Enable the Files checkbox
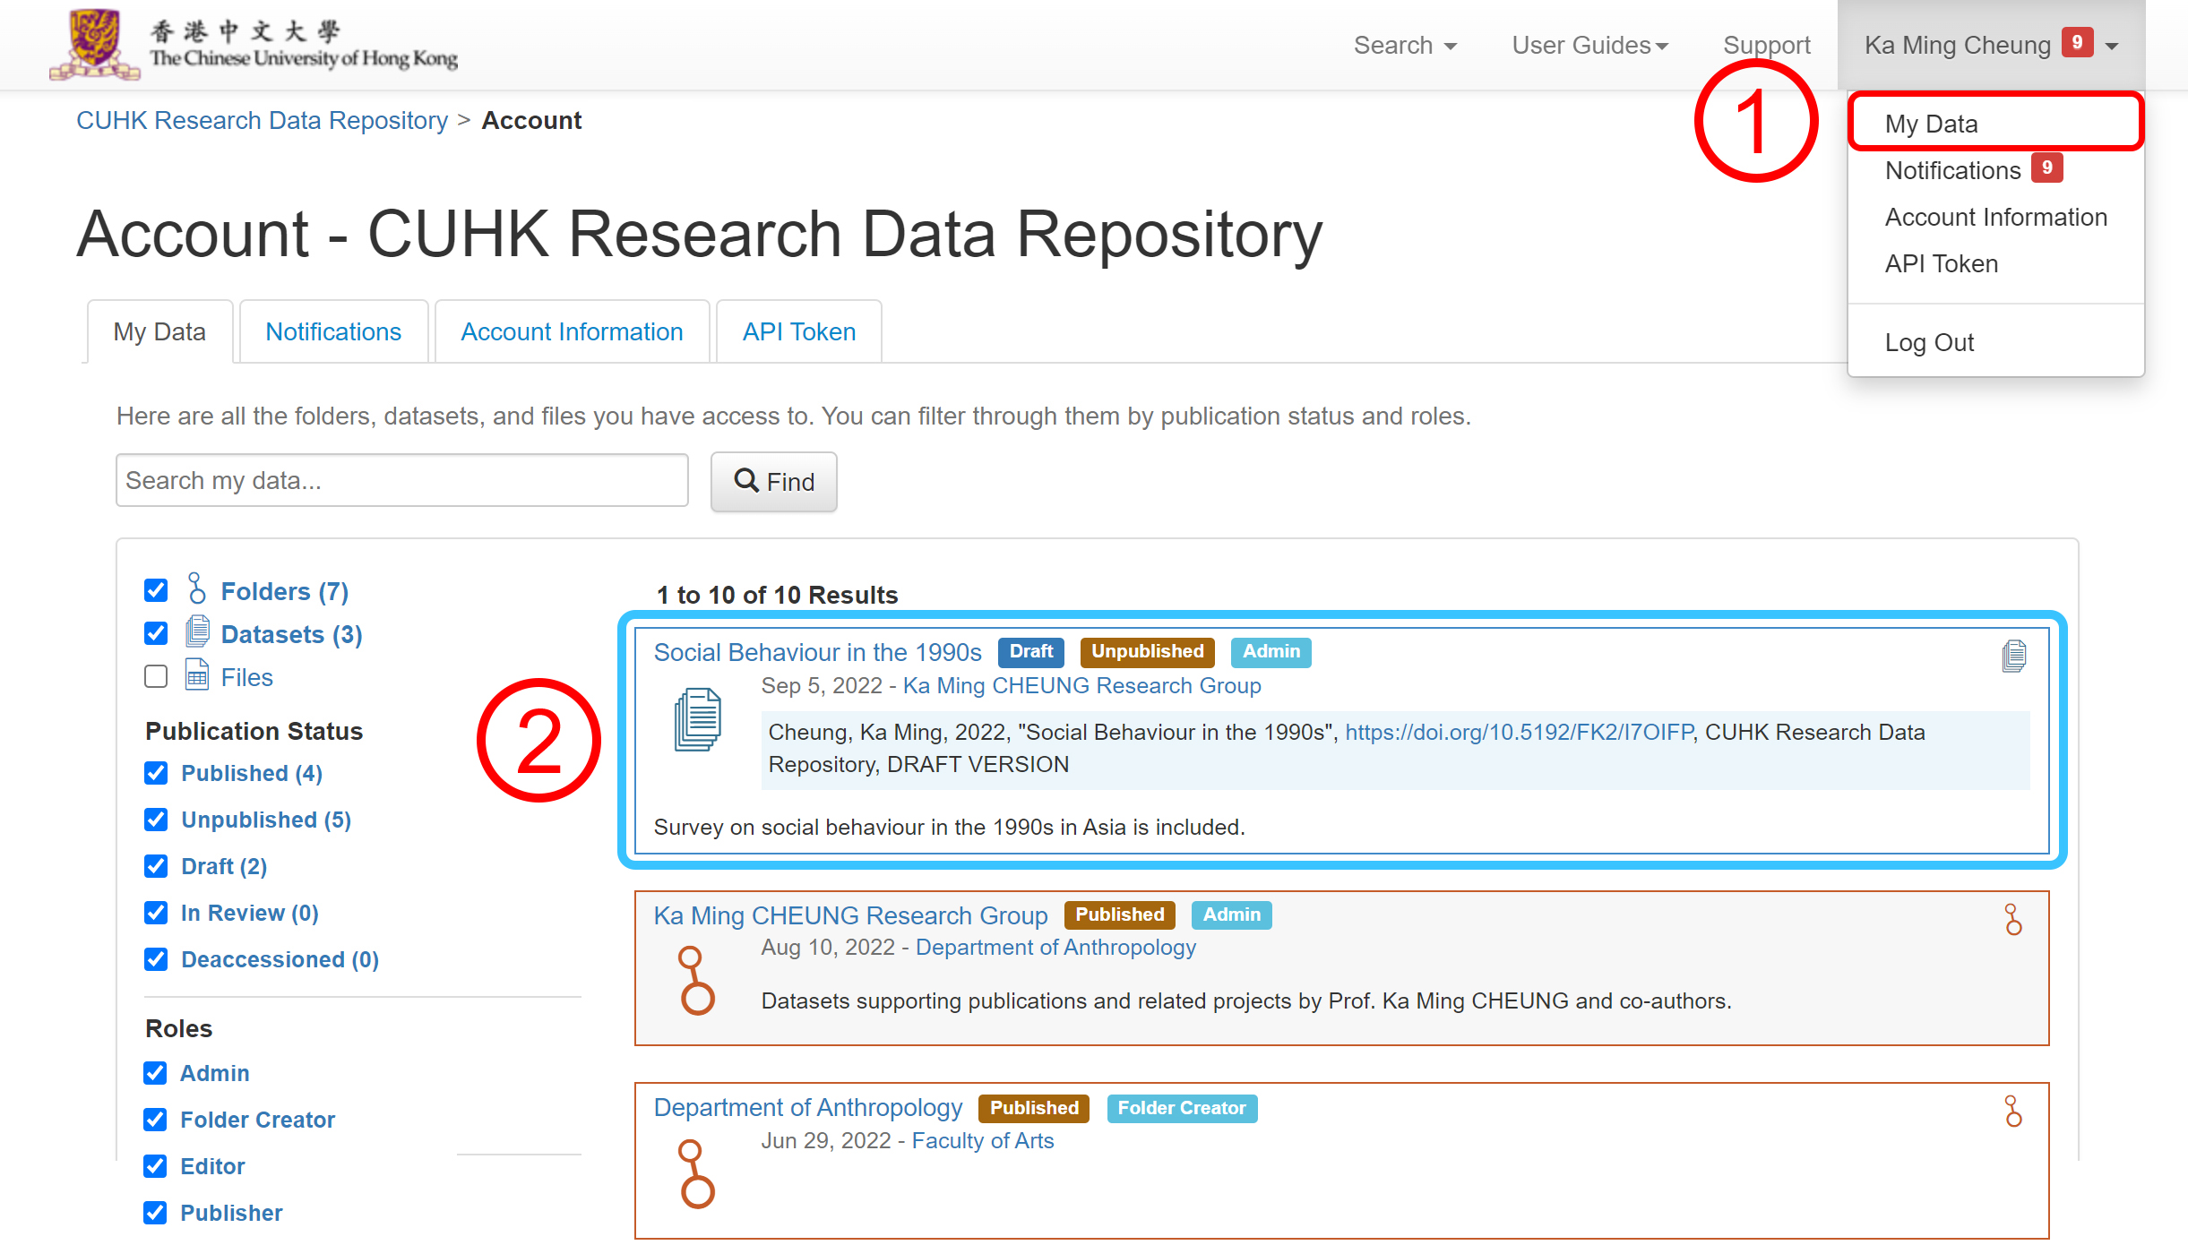Viewport: 2188px width, 1245px height. [x=156, y=676]
